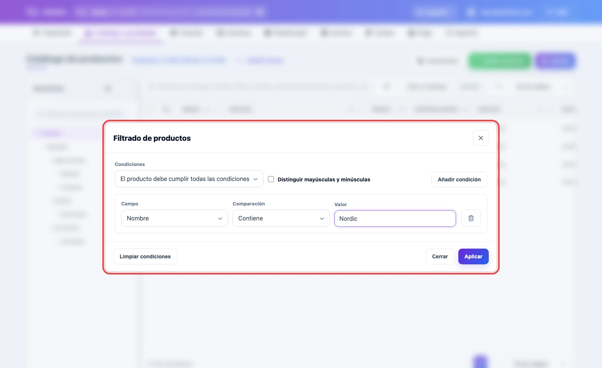Expand the Comparación dropdown showing Contiene
602x368 pixels.
(281, 218)
